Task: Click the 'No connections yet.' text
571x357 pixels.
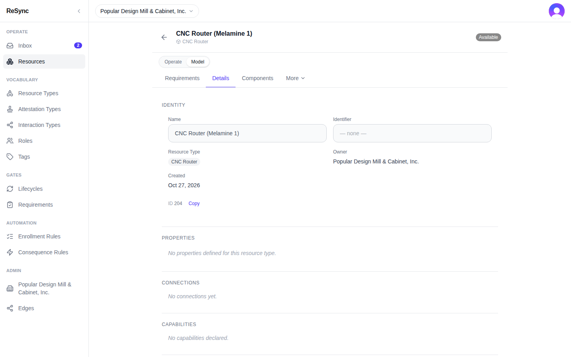Action: pyautogui.click(x=192, y=296)
